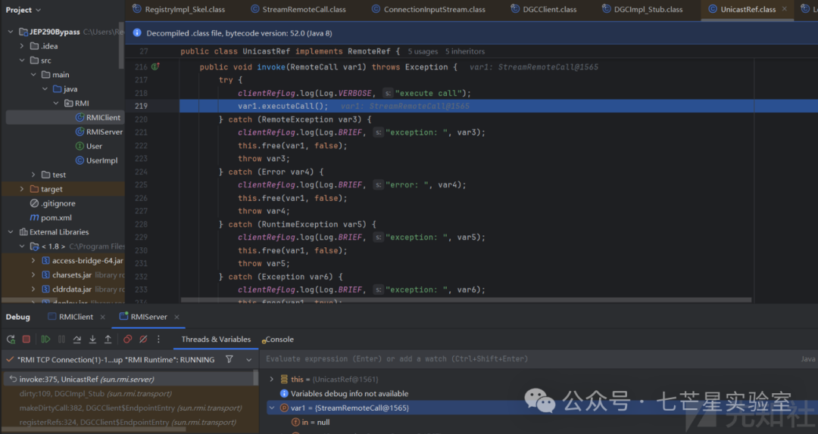Resume program execution
The width and height of the screenshot is (818, 434).
[45, 339]
